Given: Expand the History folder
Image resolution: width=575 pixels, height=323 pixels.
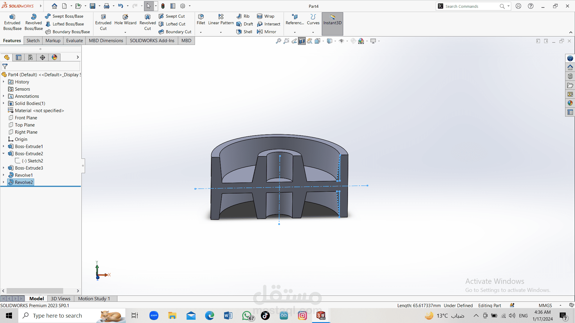Looking at the screenshot, I should (4, 82).
